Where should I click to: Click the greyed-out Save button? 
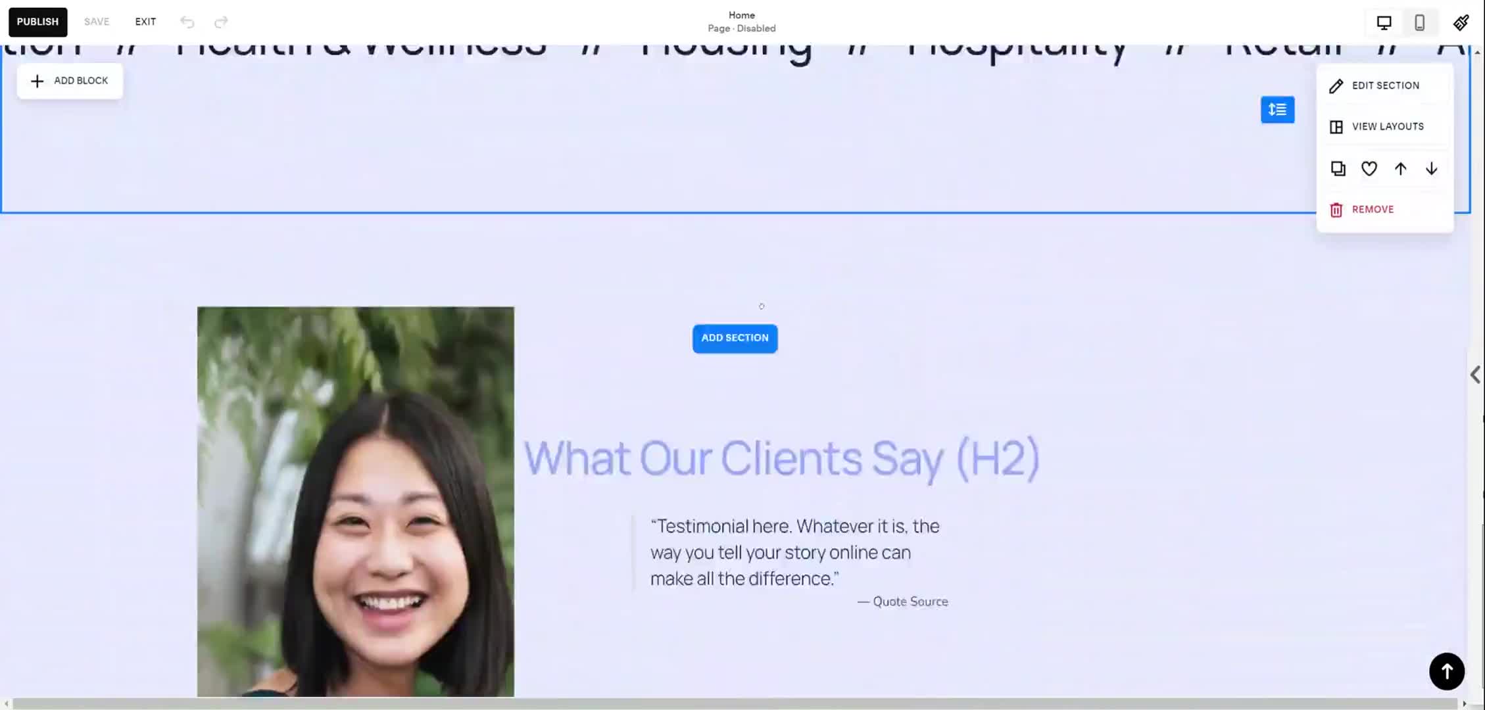pos(97,22)
